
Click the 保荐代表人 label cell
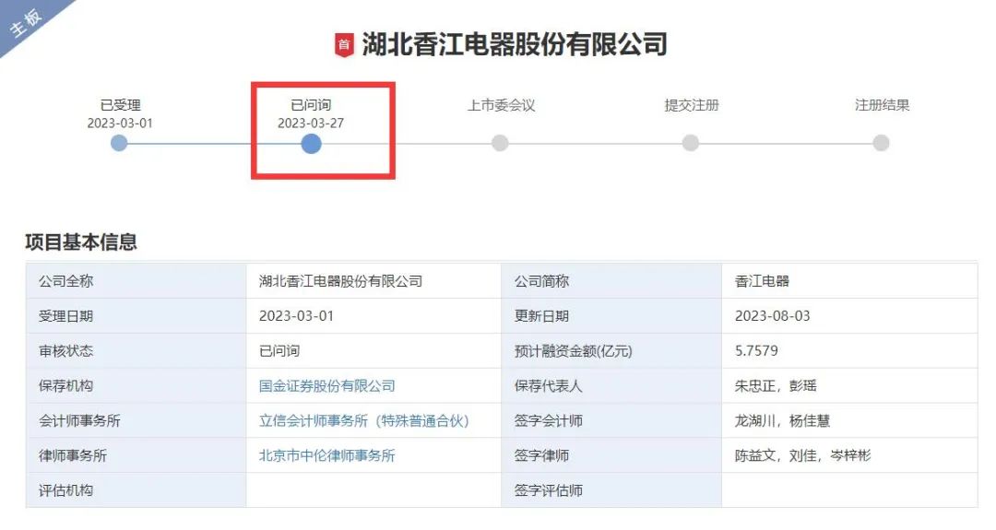pyautogui.click(x=611, y=385)
